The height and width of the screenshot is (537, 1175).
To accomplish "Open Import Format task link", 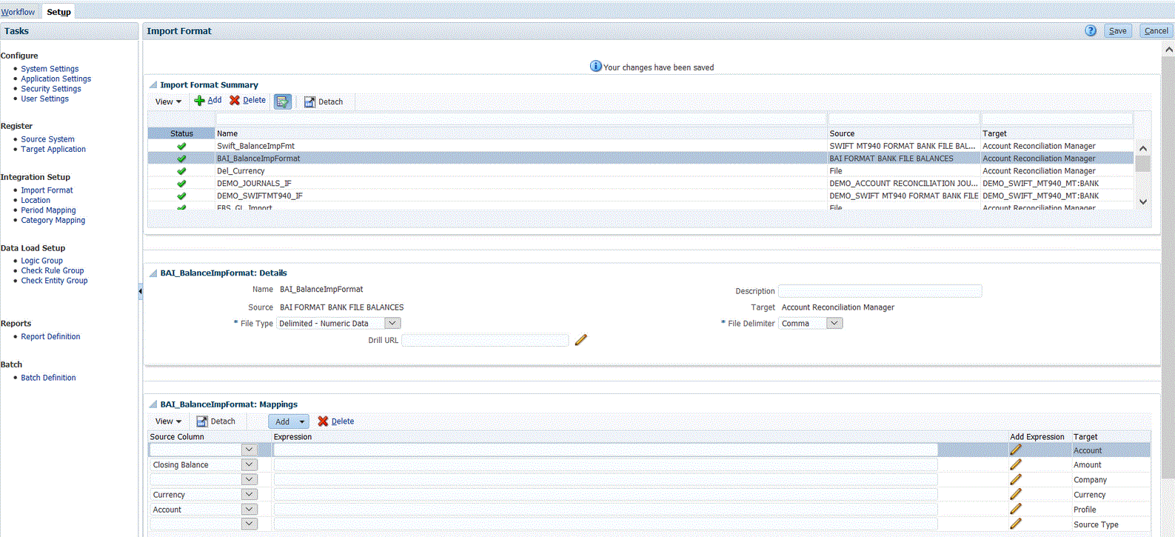I will (x=47, y=190).
